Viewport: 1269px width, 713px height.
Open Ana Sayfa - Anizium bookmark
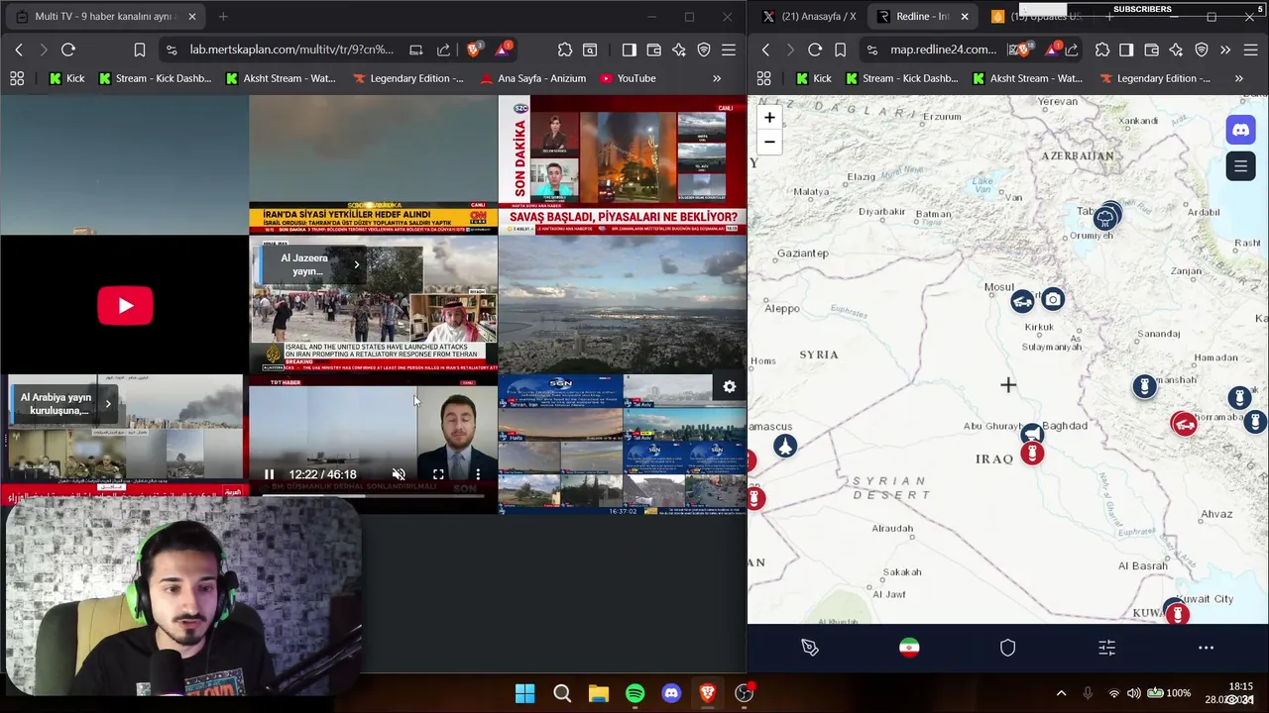click(x=531, y=78)
